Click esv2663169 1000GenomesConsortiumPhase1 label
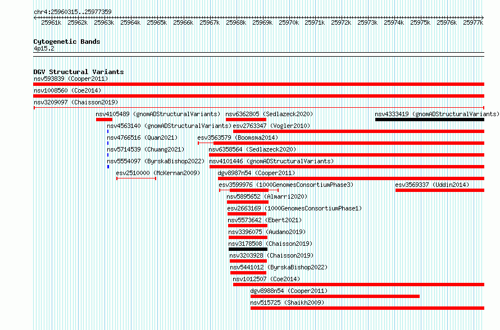 click(x=294, y=208)
